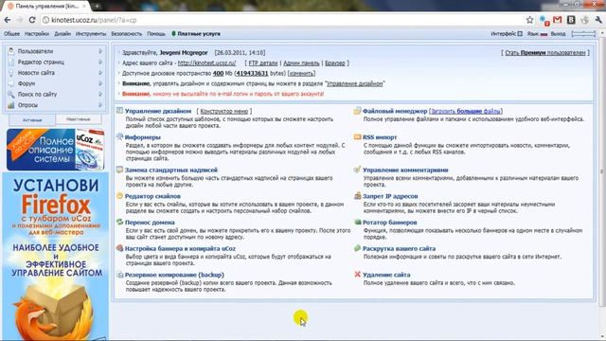Click the Ротатор баннеров icon
Image resolution: width=606 pixels, height=341 pixels.
tap(357, 222)
